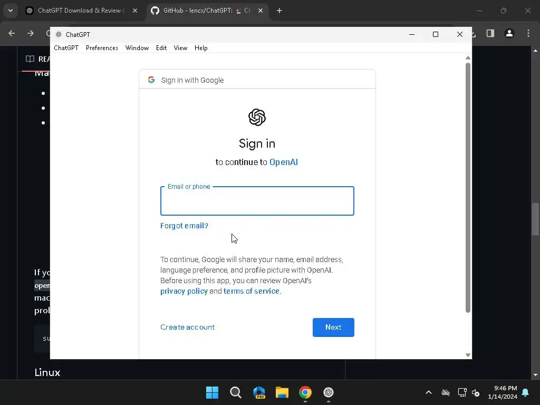Click the ChatGPT window vertical scrollbar thumb
The image size is (540, 405).
pyautogui.click(x=468, y=188)
